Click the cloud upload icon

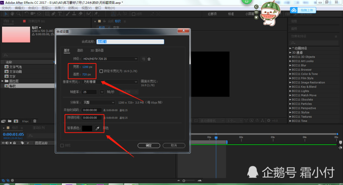pyautogui.click(x=294, y=10)
